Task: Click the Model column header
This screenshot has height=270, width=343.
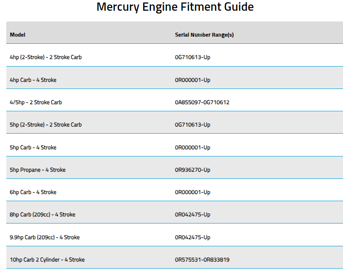Action: tap(17, 35)
